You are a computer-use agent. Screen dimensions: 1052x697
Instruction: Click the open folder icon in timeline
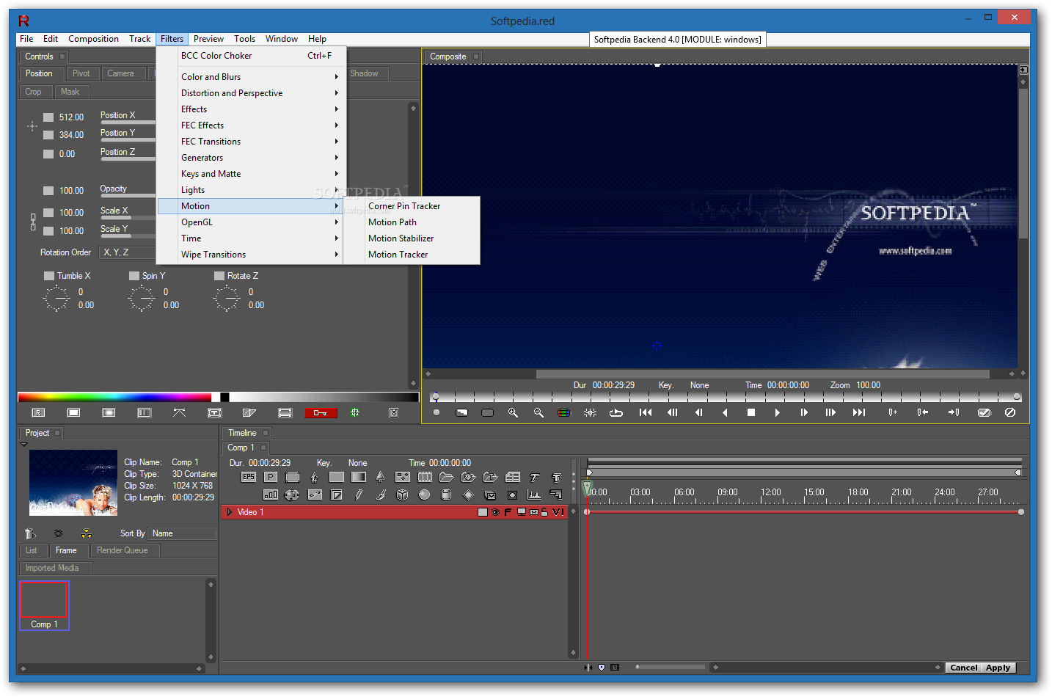point(447,477)
